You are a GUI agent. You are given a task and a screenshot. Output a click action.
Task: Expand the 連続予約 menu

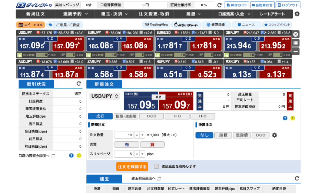[x=75, y=14]
